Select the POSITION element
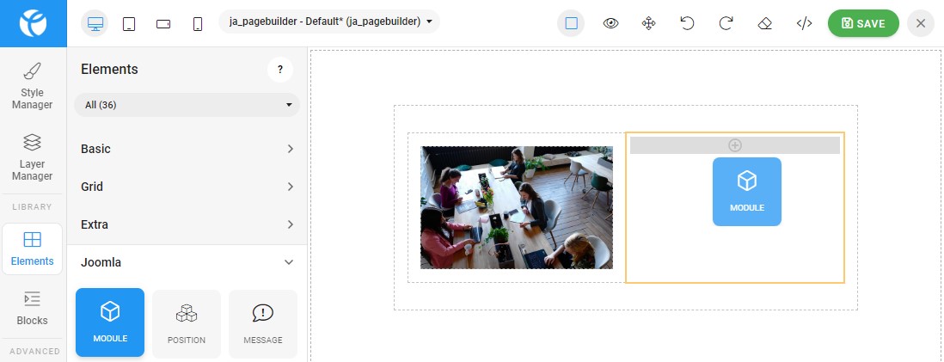The height and width of the screenshot is (362, 944). click(187, 324)
